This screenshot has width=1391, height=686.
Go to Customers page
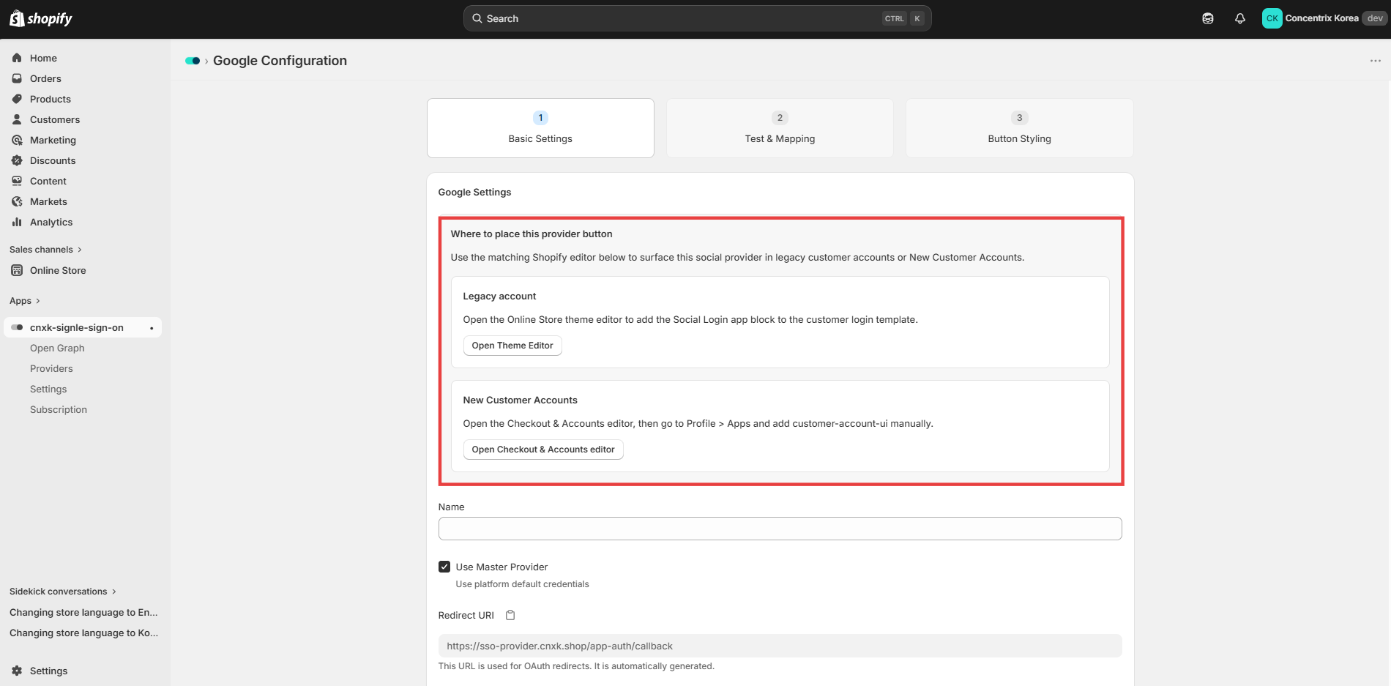tap(55, 119)
